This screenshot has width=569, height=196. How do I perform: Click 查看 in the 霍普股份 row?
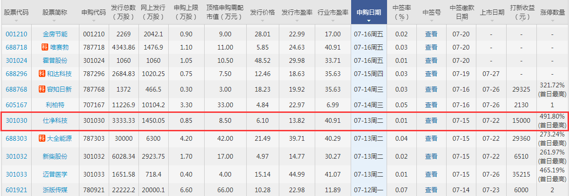pos(431,60)
